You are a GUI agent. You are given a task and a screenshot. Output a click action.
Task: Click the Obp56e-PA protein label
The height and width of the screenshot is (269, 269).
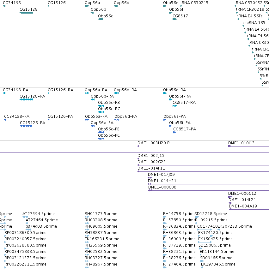175,117
